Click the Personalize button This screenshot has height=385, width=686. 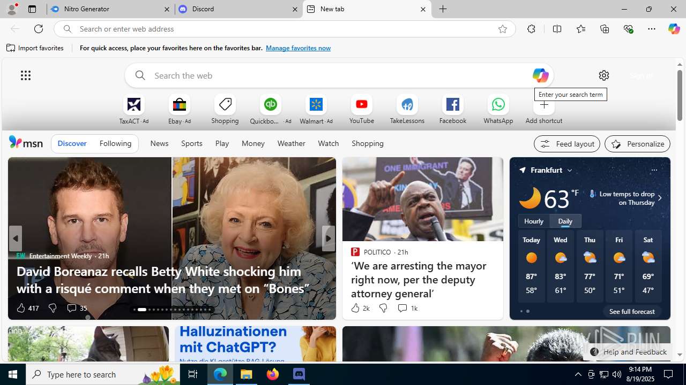pos(637,144)
